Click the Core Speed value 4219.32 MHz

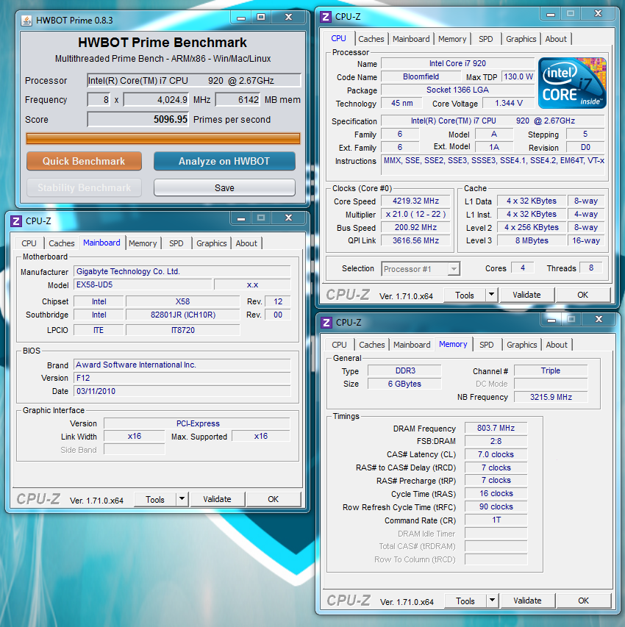(415, 201)
